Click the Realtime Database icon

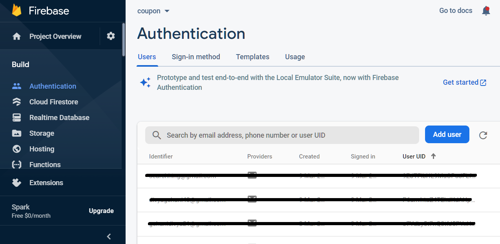(16, 118)
